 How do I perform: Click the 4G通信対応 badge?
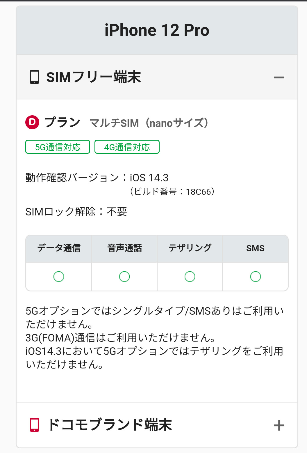coord(127,147)
